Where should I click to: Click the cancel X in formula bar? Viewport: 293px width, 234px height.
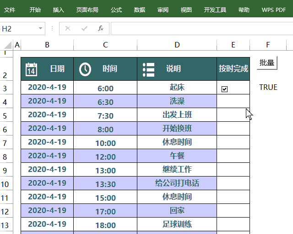[x=68, y=28]
